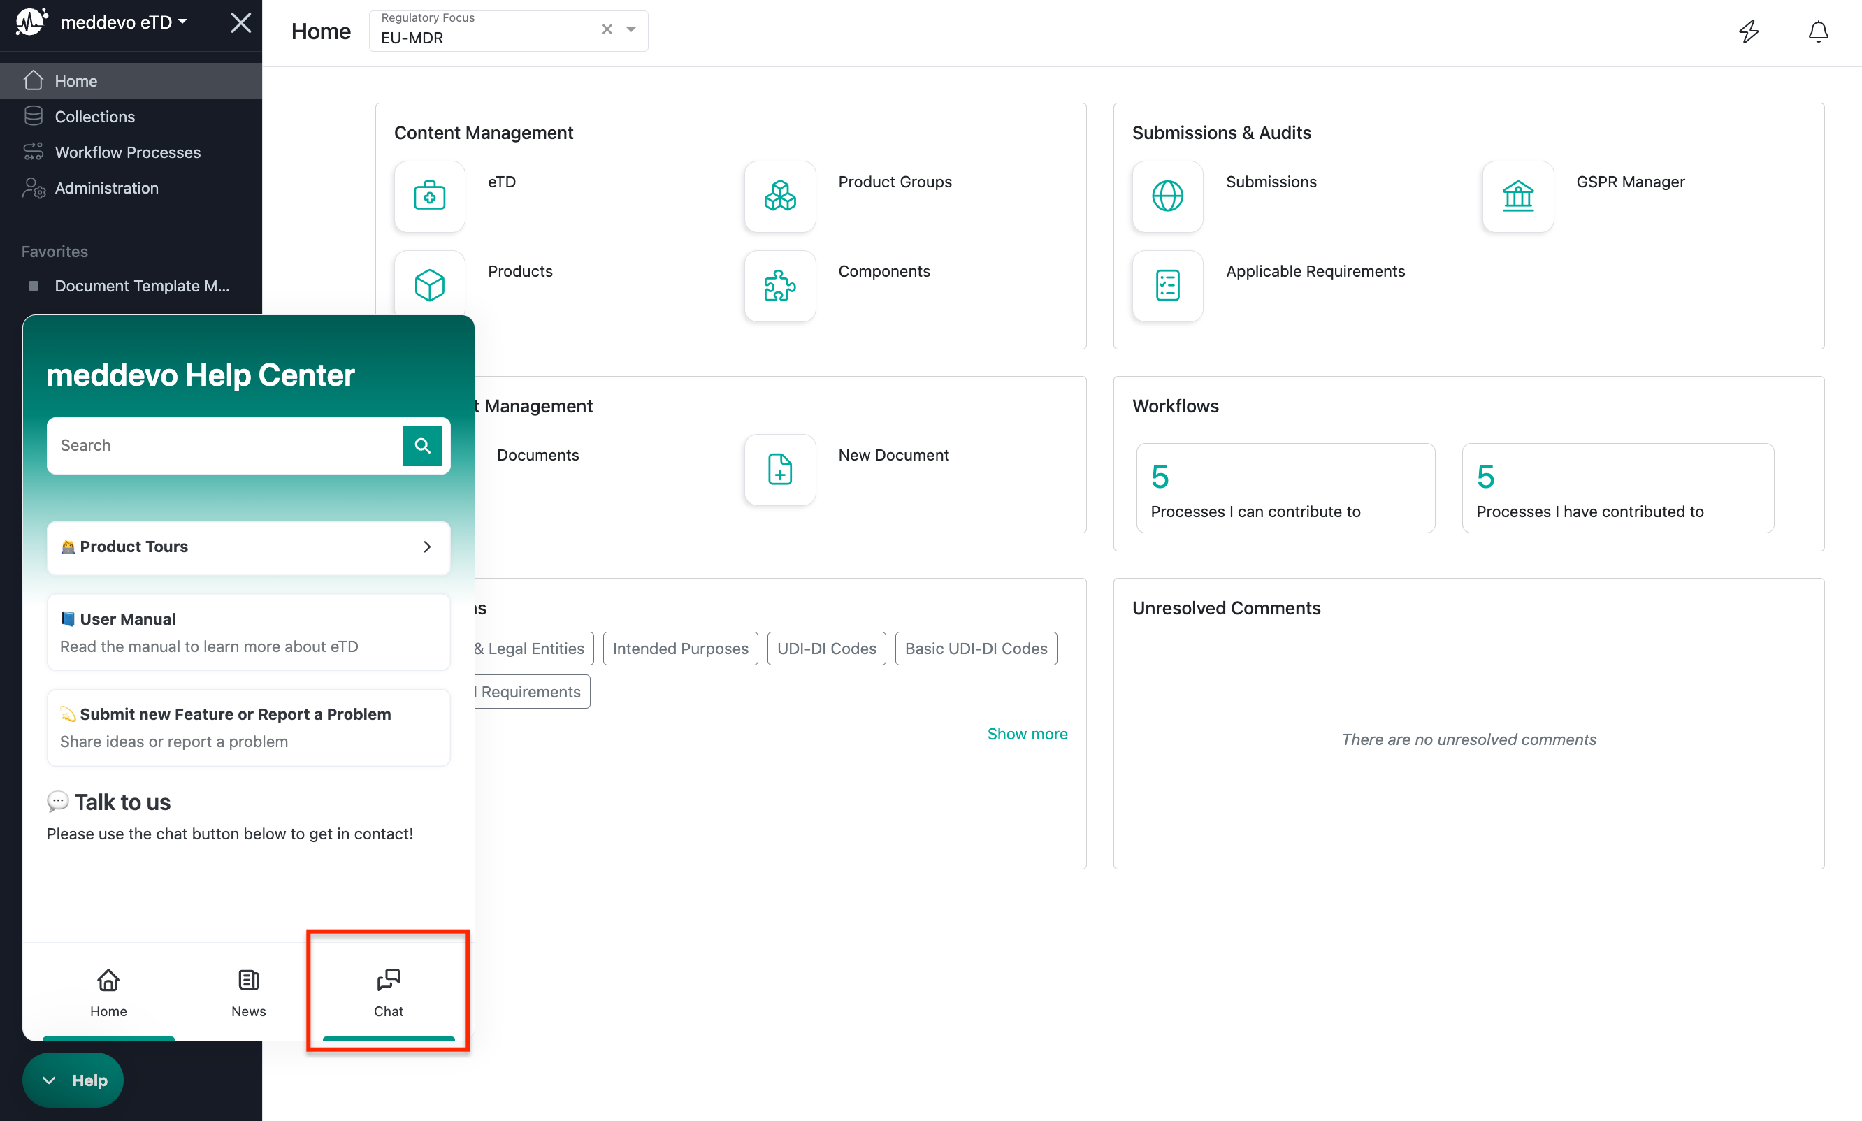Open the User Manual card
1862x1121 pixels.
[249, 632]
